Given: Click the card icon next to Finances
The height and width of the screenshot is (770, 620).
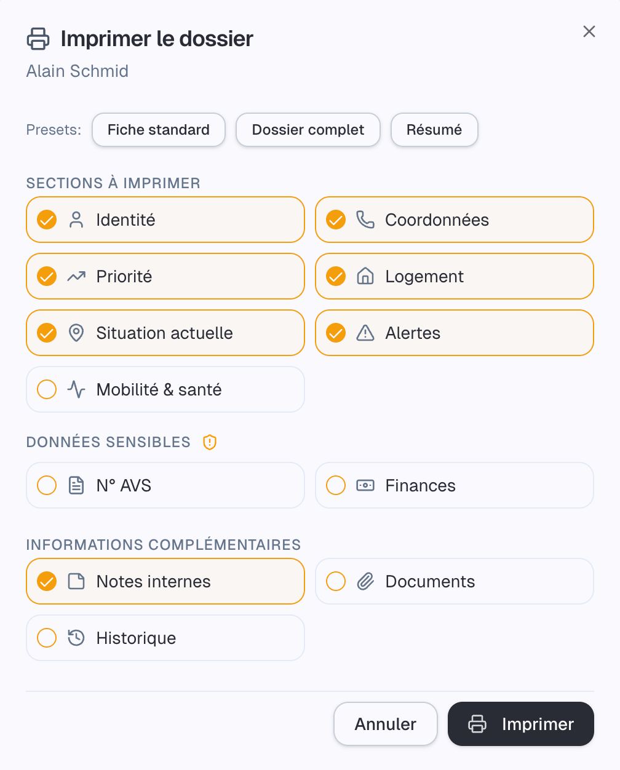Looking at the screenshot, I should (x=366, y=485).
